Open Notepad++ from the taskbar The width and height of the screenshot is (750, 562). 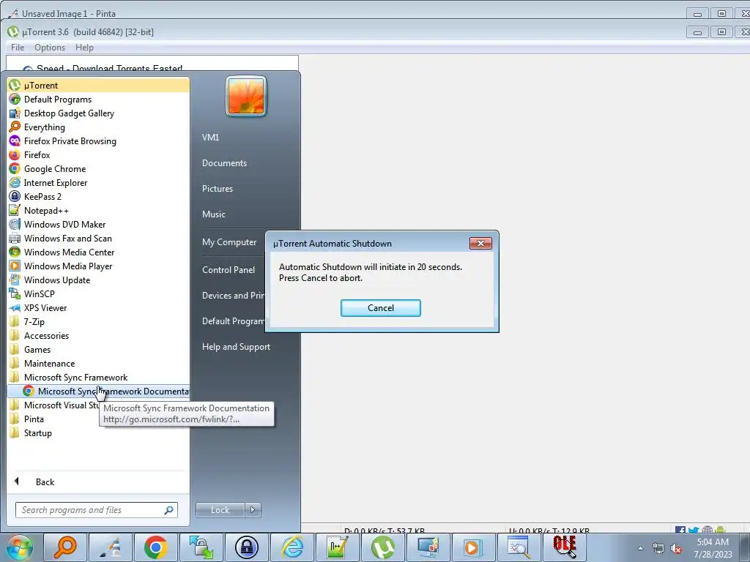338,547
